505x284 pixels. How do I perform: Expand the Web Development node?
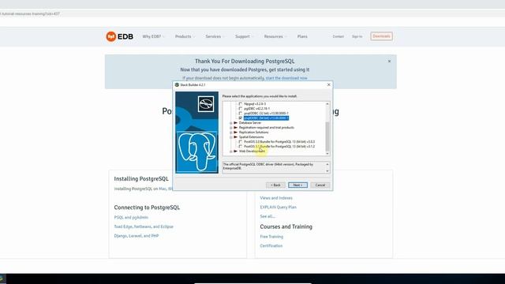pos(231,151)
